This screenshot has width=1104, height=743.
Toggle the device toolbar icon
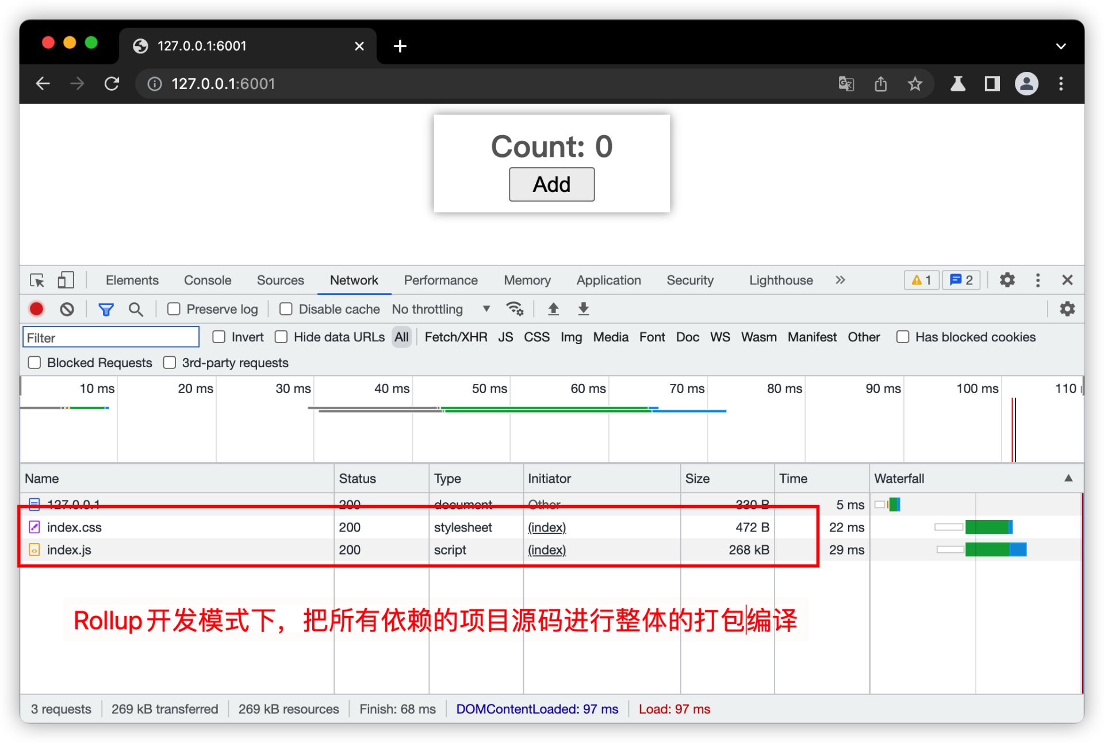click(66, 280)
